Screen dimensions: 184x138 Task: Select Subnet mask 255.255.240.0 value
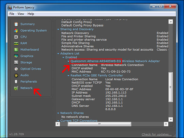click(x=116, y=96)
